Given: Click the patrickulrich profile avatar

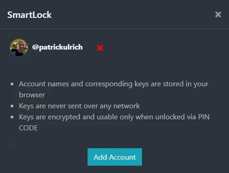Looking at the screenshot, I should 19,48.
